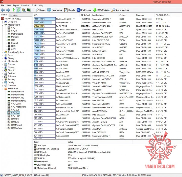
Task: Open the View menu
Action: [9, 5]
